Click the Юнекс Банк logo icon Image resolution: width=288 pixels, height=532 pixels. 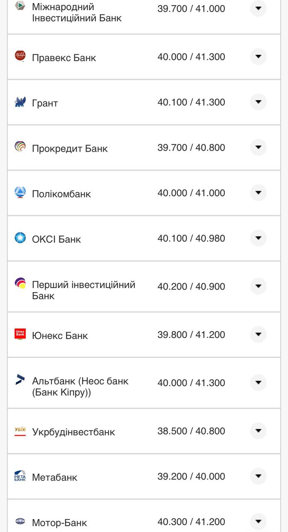pos(20,334)
